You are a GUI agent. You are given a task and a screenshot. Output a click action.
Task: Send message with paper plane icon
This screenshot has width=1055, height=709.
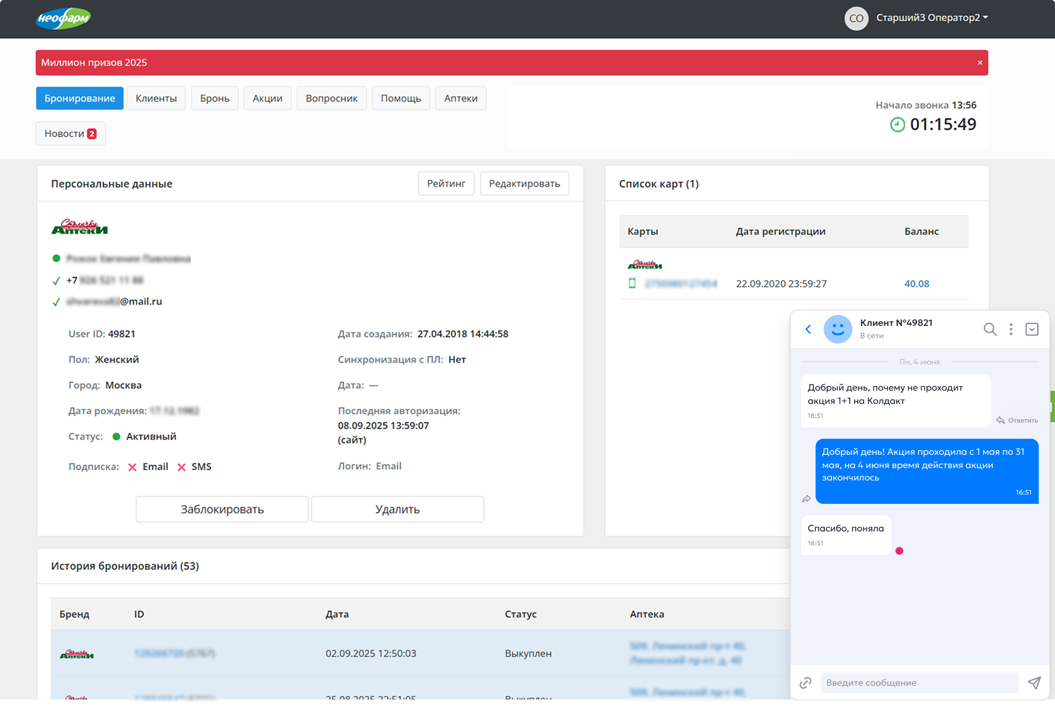[1034, 682]
